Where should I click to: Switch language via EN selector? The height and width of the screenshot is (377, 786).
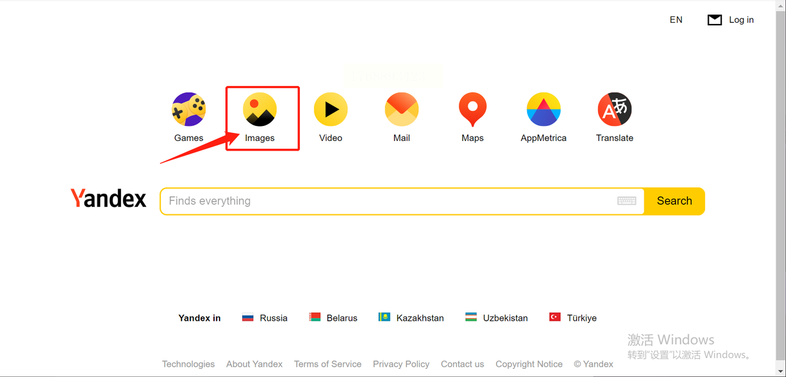[676, 20]
